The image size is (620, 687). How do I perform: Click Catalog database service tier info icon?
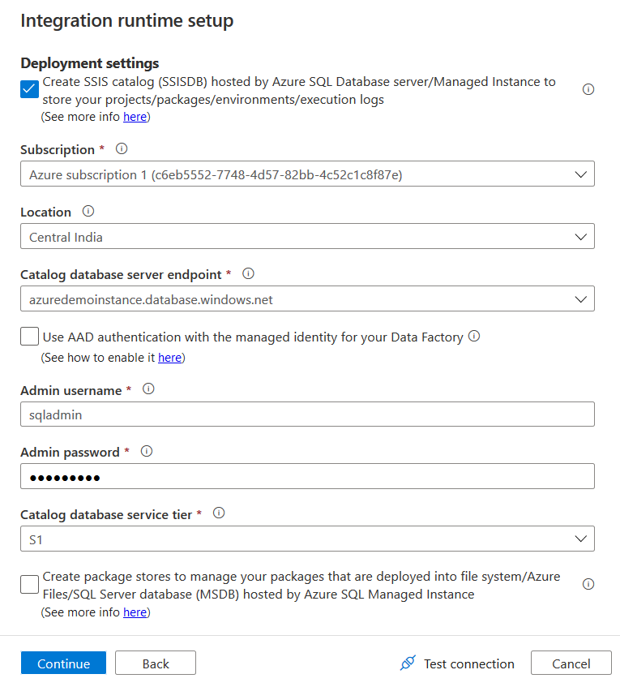(x=219, y=513)
